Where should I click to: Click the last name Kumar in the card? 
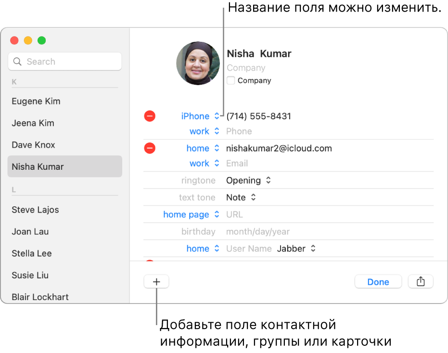tap(275, 53)
